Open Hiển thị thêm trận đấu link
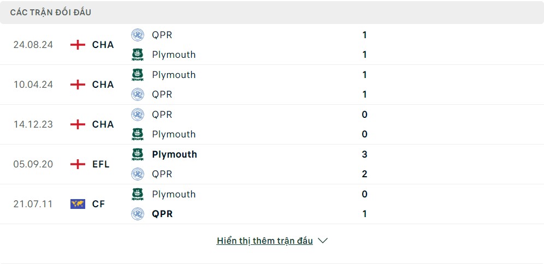 coord(265,241)
